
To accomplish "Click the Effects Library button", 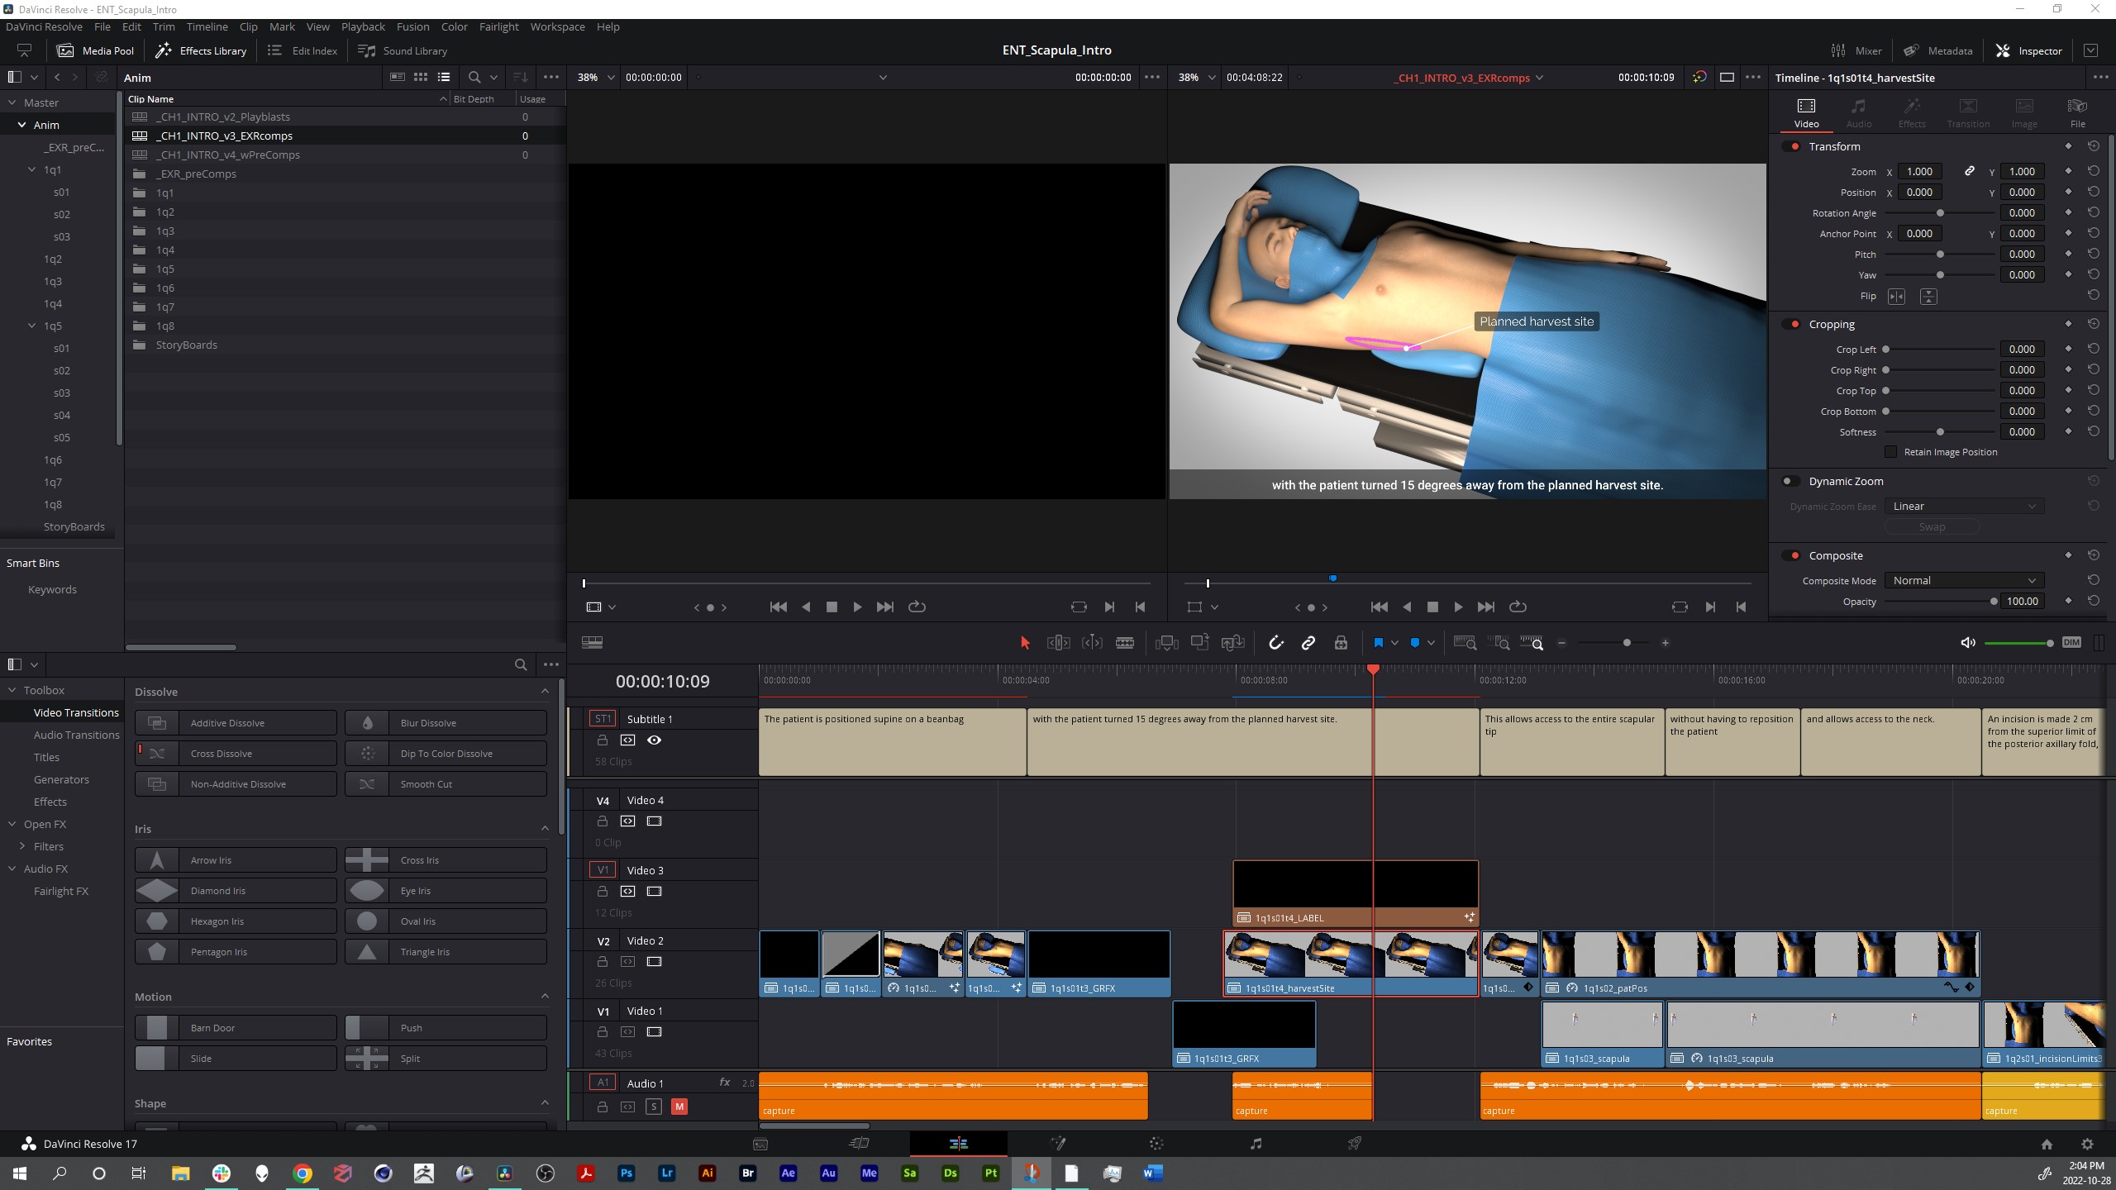I will (202, 50).
